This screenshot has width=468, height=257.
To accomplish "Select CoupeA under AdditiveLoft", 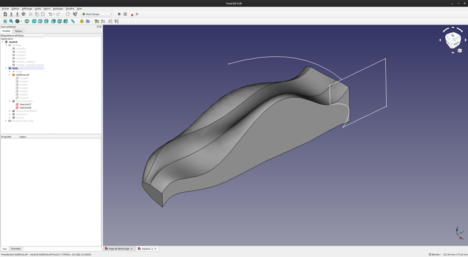I will (24, 78).
